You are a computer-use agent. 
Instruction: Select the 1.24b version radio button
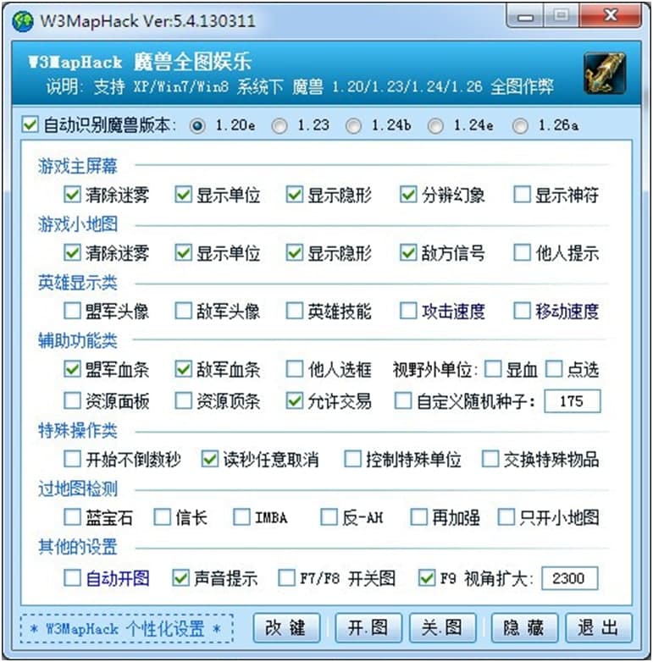pos(353,126)
